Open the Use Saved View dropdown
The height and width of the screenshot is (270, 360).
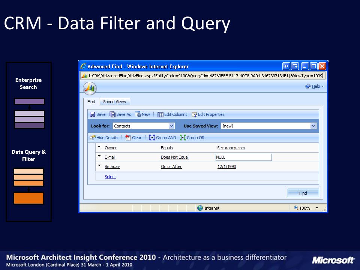(313, 126)
